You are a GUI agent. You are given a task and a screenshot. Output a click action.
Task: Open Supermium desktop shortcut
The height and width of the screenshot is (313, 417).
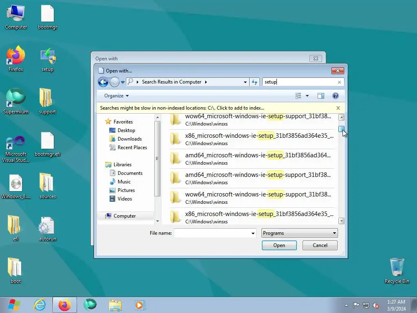(16, 101)
